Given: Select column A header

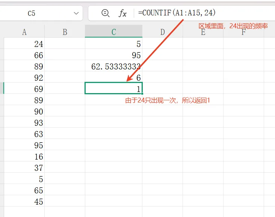Looking at the screenshot, I should click(24, 32).
